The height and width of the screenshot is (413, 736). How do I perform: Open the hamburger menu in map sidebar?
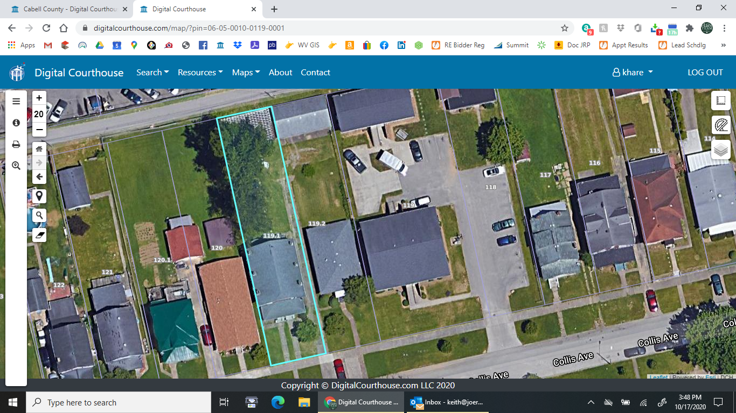click(16, 101)
